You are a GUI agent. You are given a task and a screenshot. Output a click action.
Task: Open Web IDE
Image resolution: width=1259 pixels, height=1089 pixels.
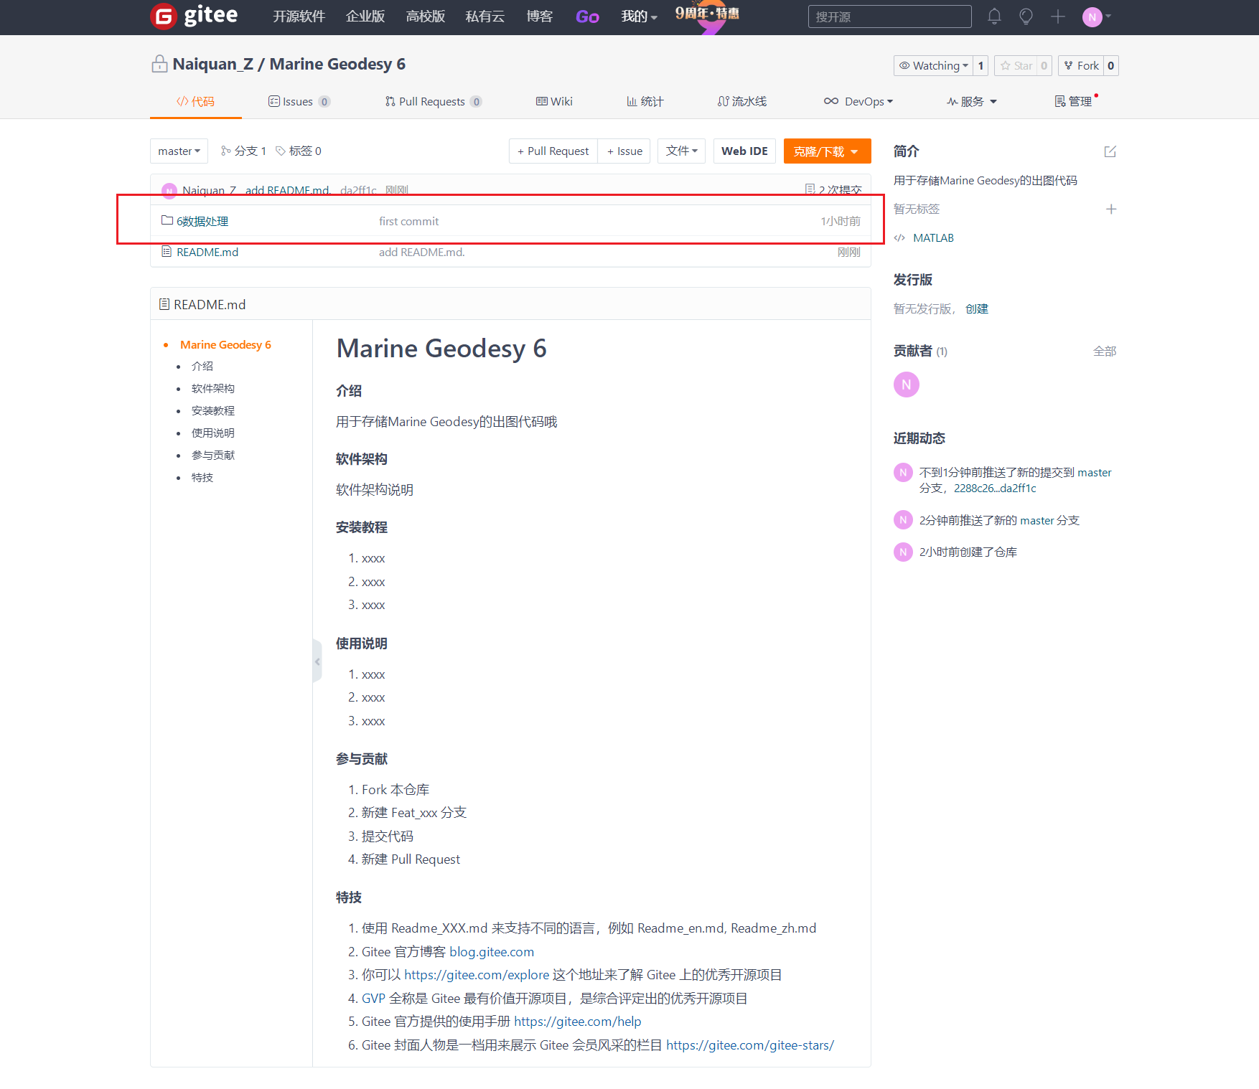point(744,151)
